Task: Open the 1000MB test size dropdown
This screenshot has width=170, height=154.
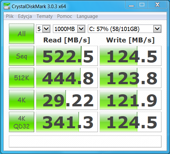Action: tap(69, 29)
